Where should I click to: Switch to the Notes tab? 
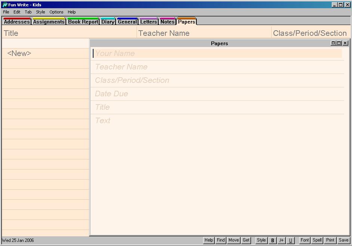[x=168, y=22]
